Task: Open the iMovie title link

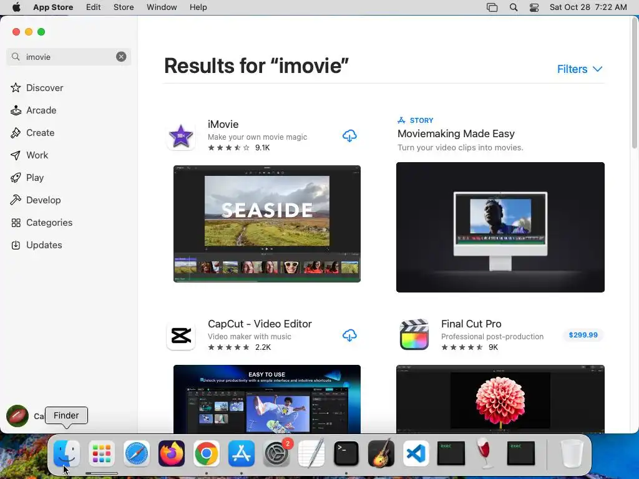Action: 223,124
